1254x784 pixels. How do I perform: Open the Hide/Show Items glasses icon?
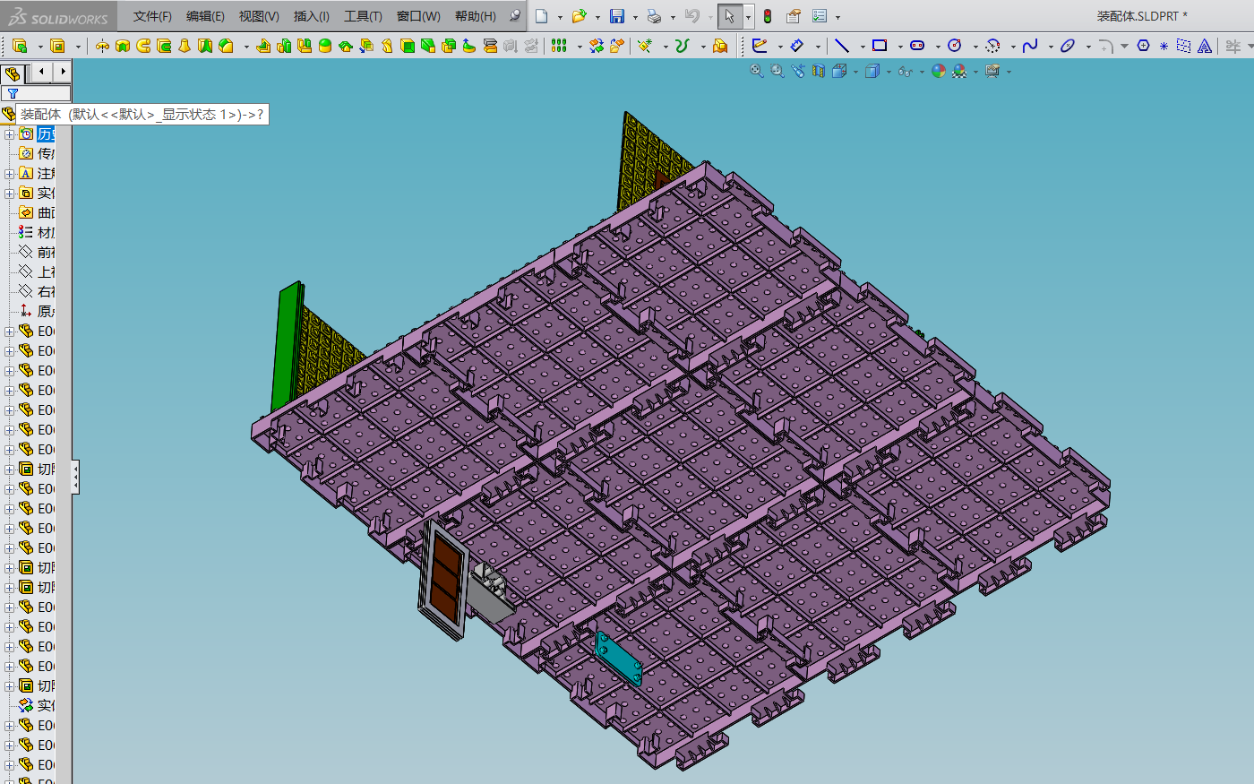click(905, 71)
